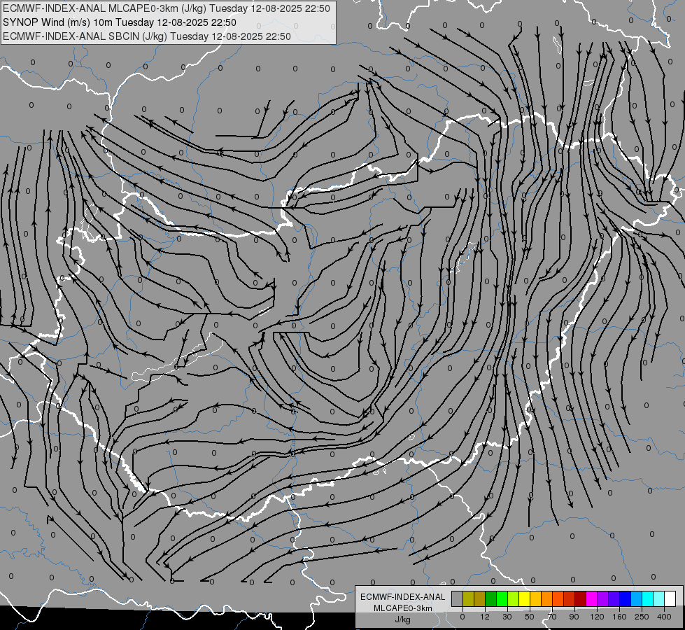Click the SBCIN title line
The width and height of the screenshot is (685, 630).
147,36
